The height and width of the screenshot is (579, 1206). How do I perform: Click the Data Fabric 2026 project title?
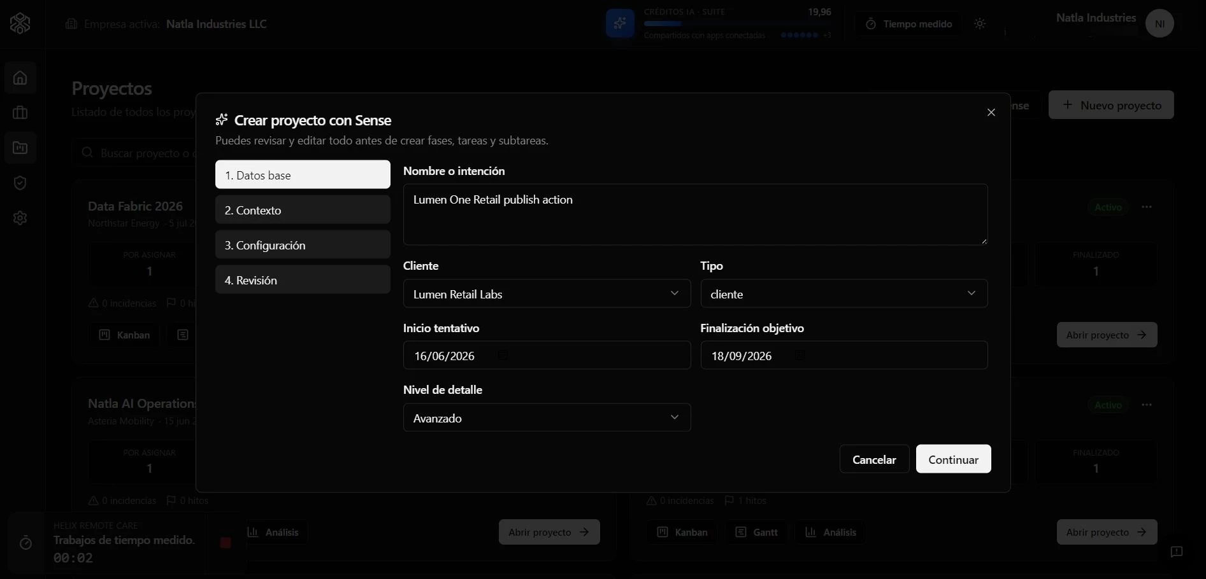pyautogui.click(x=135, y=206)
